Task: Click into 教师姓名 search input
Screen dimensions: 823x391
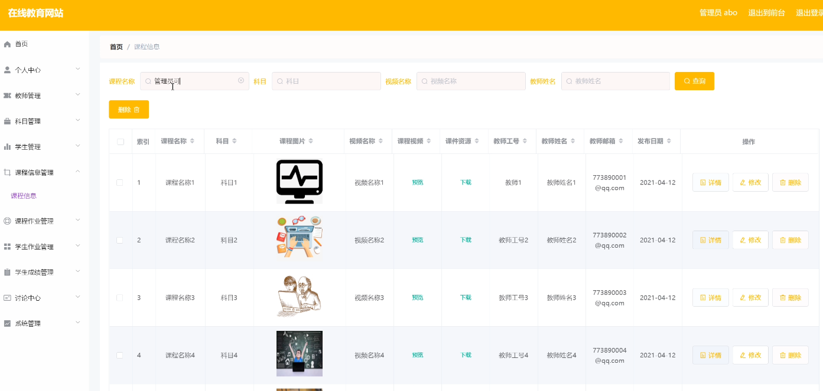Action: pyautogui.click(x=616, y=81)
